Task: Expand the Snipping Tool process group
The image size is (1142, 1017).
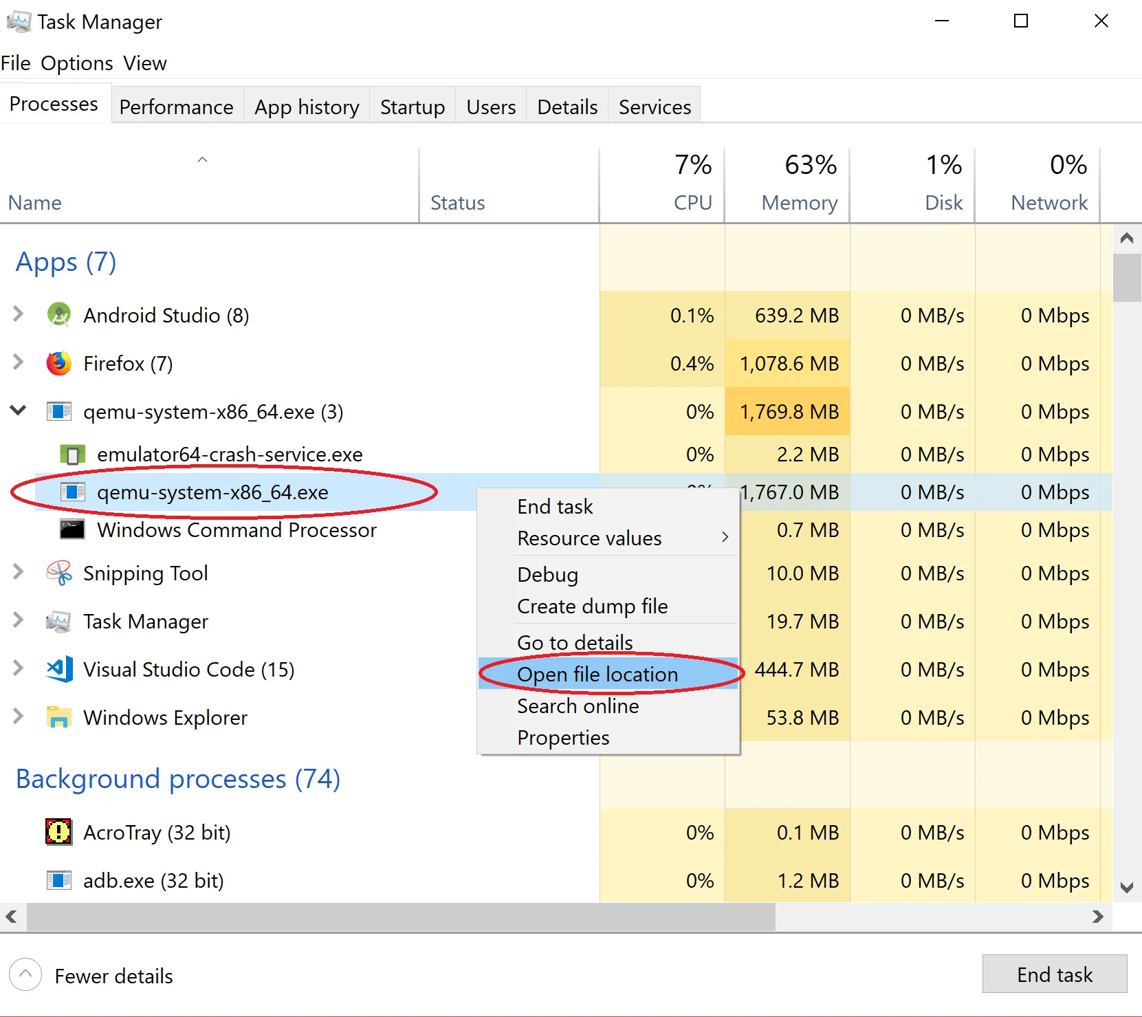Action: click(x=19, y=572)
